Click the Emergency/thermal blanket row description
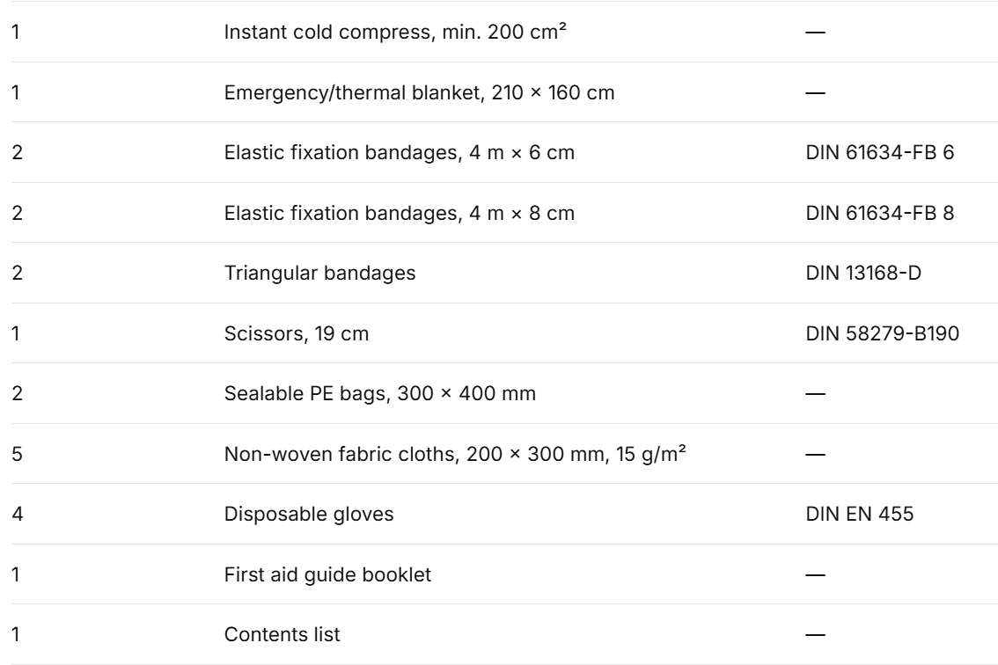Viewport: 998px width, 665px height. pyautogui.click(x=420, y=92)
